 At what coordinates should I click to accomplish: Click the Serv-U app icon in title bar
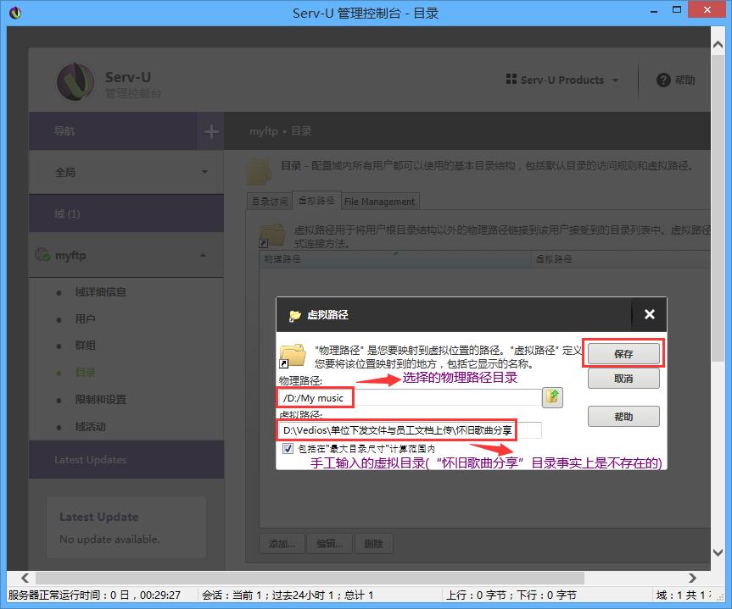coord(15,13)
